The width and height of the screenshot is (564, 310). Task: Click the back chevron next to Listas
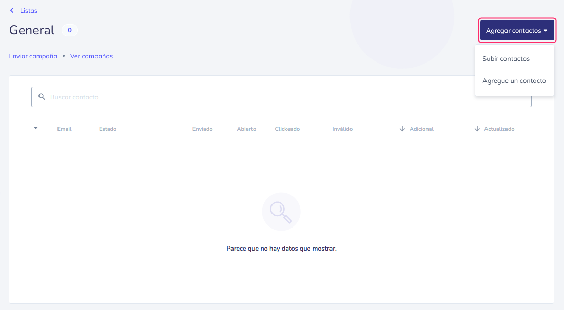tap(12, 10)
